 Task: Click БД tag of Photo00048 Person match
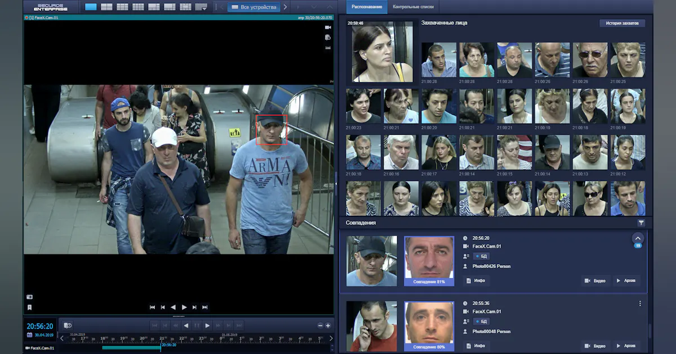(481, 321)
